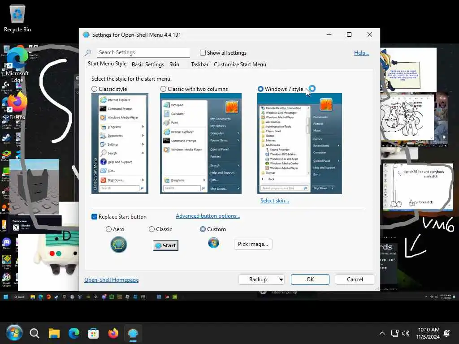Image resolution: width=459 pixels, height=344 pixels.
Task: Open Customize Start Menu tab
Action: click(x=240, y=64)
